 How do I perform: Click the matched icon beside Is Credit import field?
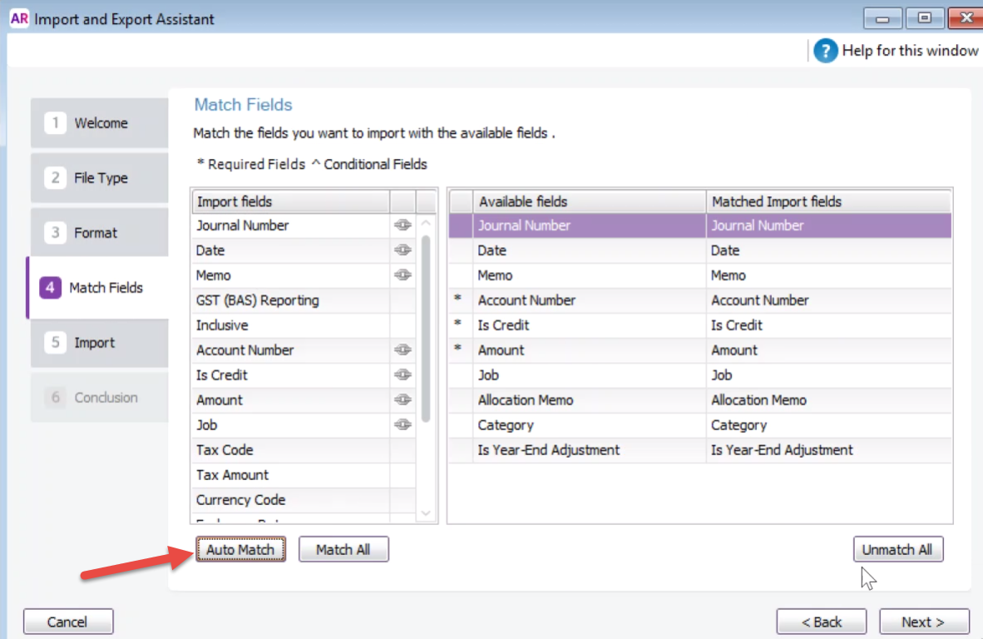[x=403, y=375]
